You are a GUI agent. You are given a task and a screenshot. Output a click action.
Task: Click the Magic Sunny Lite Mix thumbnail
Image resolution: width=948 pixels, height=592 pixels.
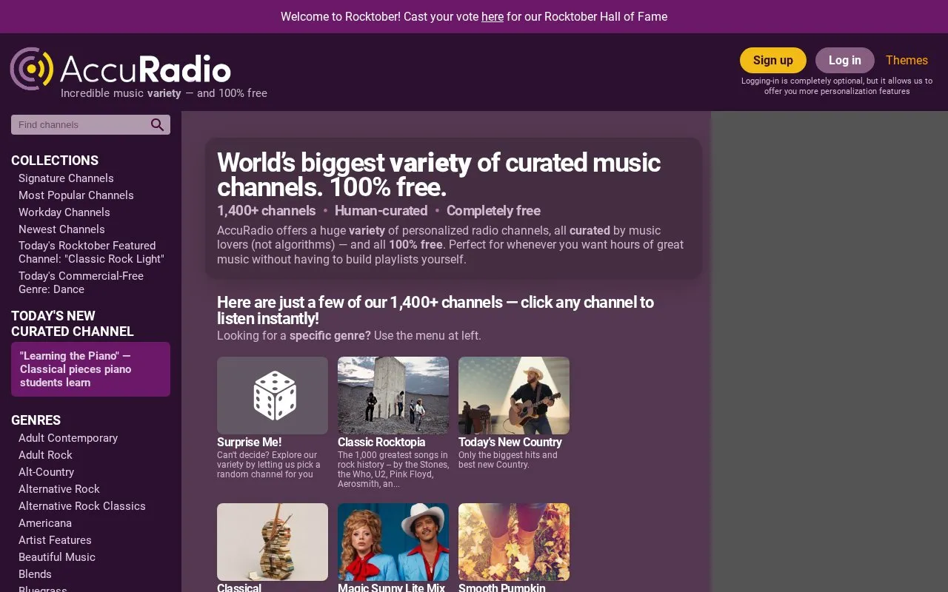tap(393, 542)
